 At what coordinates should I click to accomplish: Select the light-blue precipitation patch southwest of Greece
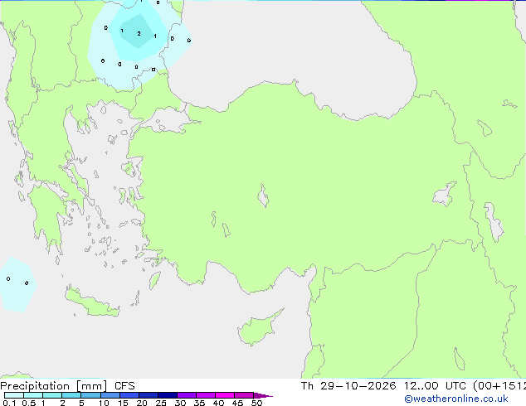[17, 284]
